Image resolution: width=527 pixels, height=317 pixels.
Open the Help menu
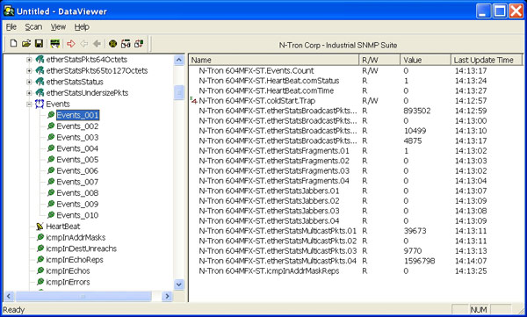pos(82,27)
